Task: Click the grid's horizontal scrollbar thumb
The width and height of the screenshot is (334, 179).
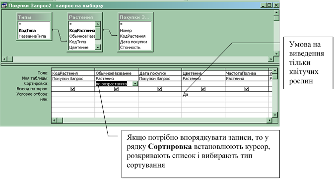Action: click(x=60, y=120)
